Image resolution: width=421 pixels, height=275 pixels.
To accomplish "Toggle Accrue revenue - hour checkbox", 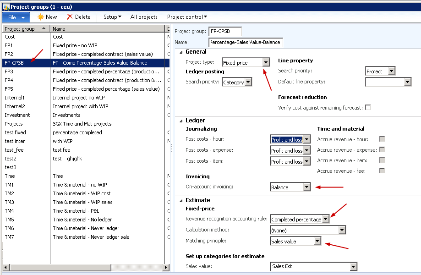I will point(382,139).
